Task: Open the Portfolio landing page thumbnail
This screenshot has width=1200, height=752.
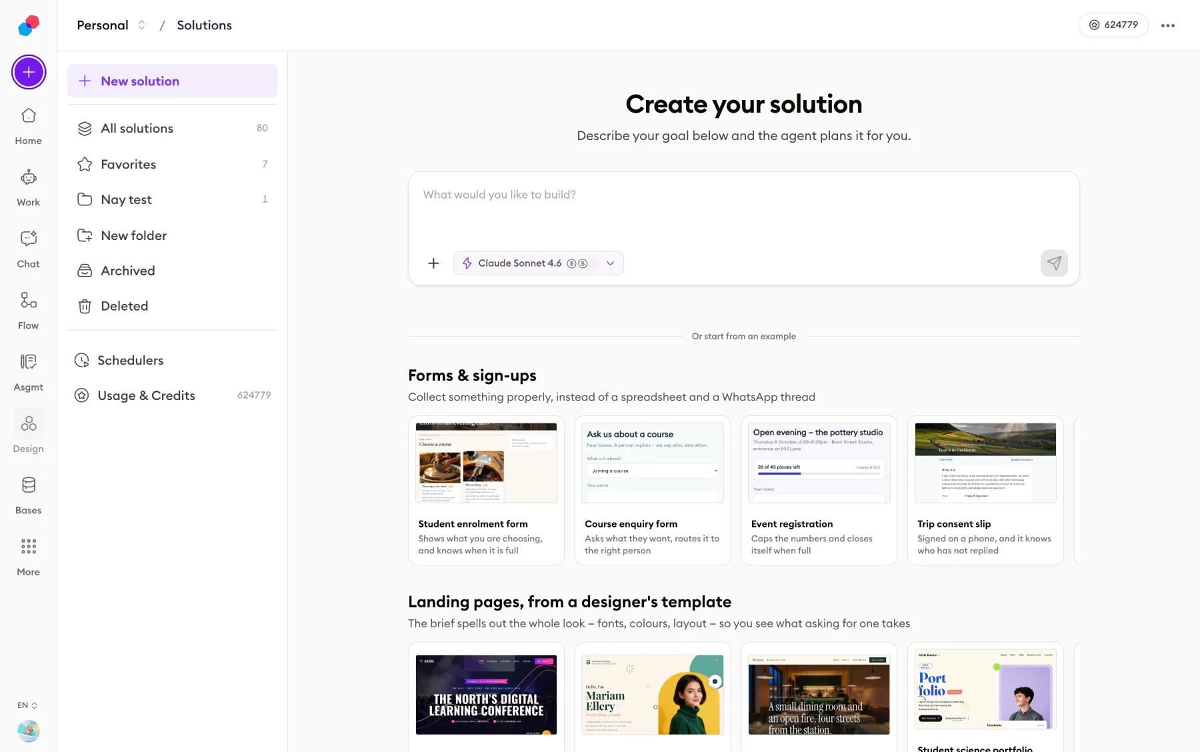Action: click(985, 690)
